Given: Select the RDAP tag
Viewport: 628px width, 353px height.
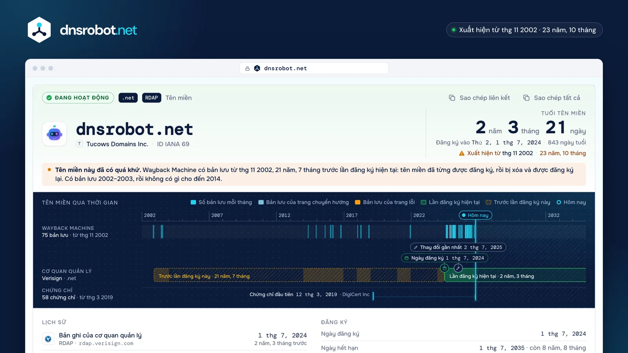Looking at the screenshot, I should pyautogui.click(x=152, y=98).
